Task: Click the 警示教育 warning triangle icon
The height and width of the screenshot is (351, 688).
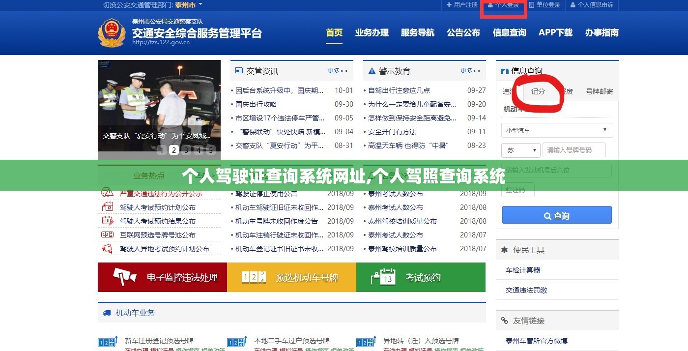Action: 372,71
